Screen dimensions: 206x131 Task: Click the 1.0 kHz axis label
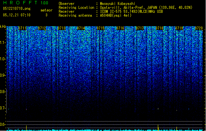(3, 59)
